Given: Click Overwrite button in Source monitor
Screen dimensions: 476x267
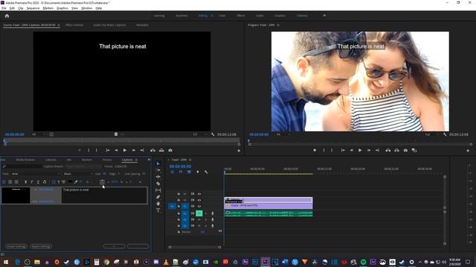Looking at the screenshot, I should point(161,150).
